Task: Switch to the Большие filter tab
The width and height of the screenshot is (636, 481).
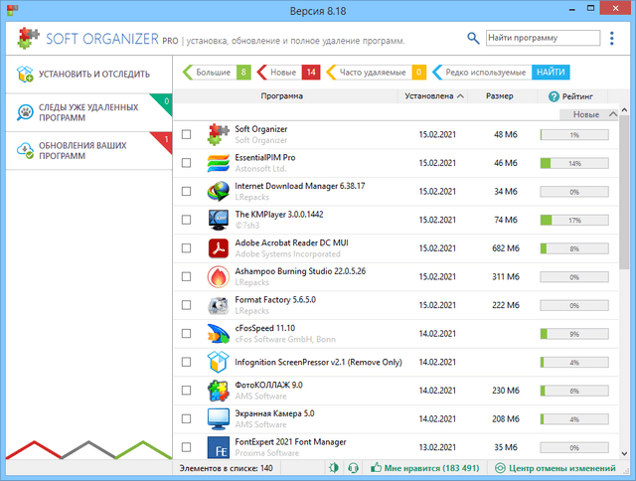Action: click(212, 73)
